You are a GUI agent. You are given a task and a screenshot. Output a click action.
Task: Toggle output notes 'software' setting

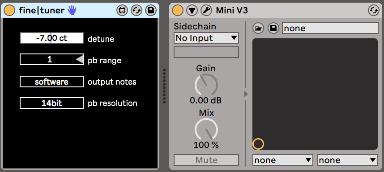[x=51, y=82]
